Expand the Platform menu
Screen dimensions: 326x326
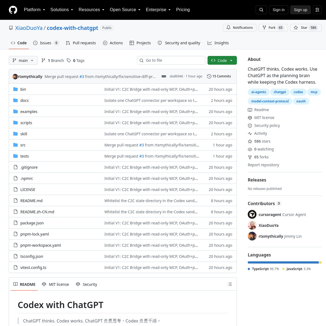click(x=35, y=10)
